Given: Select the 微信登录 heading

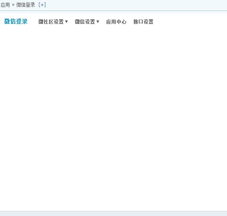Looking at the screenshot, I should click(16, 22).
